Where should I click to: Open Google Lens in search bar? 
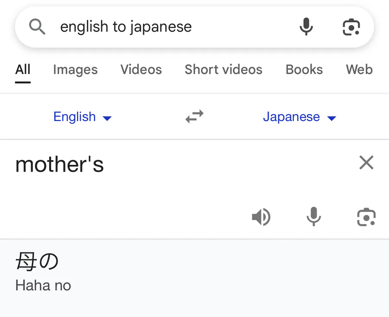coord(351,27)
